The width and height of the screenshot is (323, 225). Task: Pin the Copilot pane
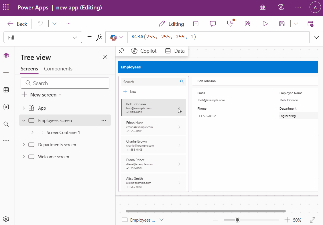pos(121,51)
